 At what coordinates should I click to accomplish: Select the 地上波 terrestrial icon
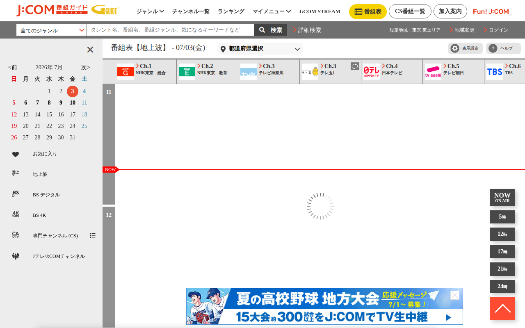tap(16, 173)
